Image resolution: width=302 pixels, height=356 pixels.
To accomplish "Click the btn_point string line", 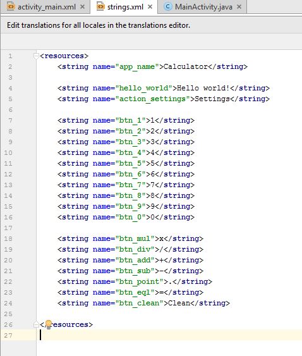I will (x=135, y=282).
